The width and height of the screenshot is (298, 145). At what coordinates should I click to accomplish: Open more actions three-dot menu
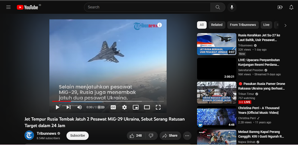click(x=187, y=136)
